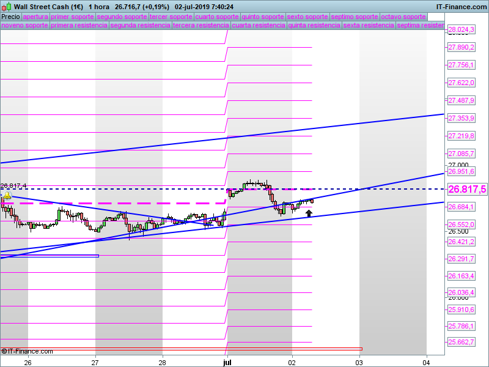Click the 28.024,3 price label
The height and width of the screenshot is (367, 489).
tap(461, 29)
